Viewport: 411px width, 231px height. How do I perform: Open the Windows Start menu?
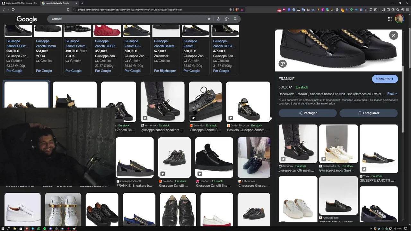3,228
